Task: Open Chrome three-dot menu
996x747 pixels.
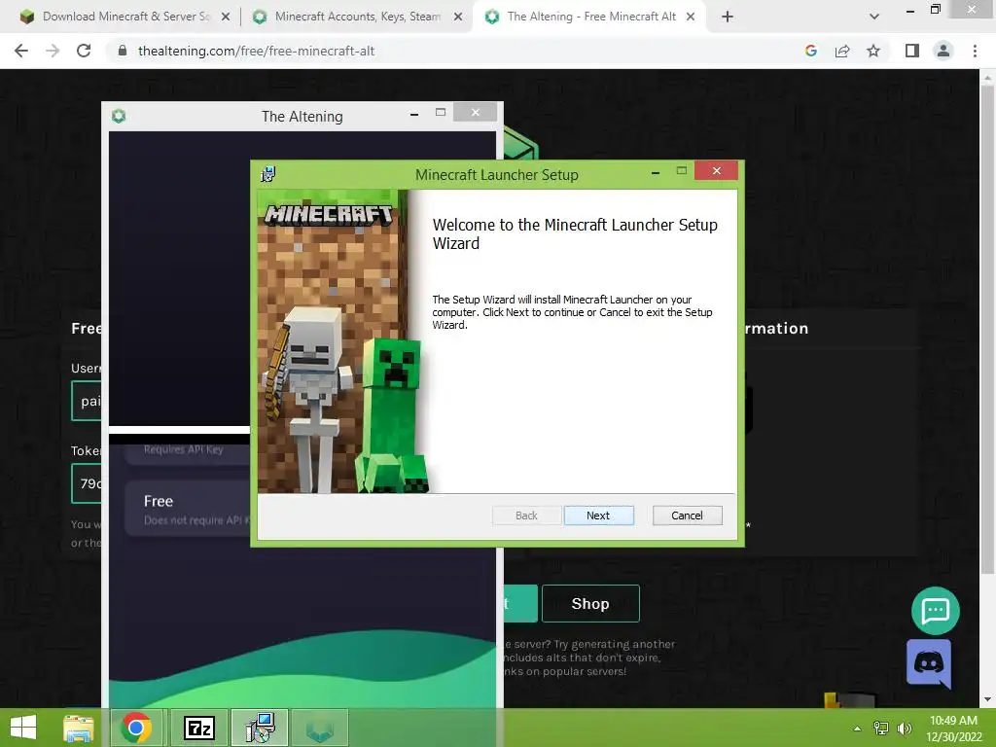Action: pos(975,51)
